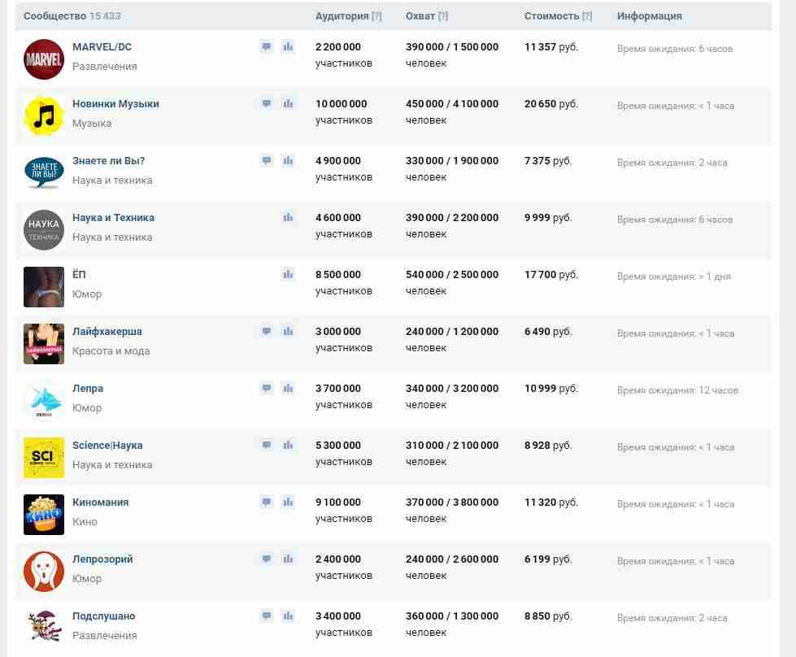Click 'Время ожидания: 12 часов' text
The width and height of the screenshot is (796, 657).
(x=678, y=390)
